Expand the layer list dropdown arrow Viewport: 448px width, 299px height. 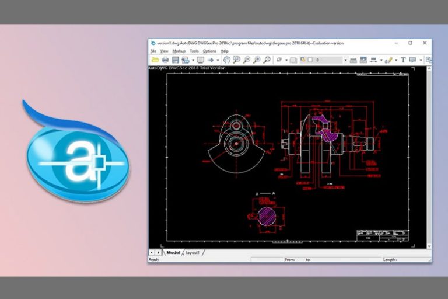pos(345,60)
